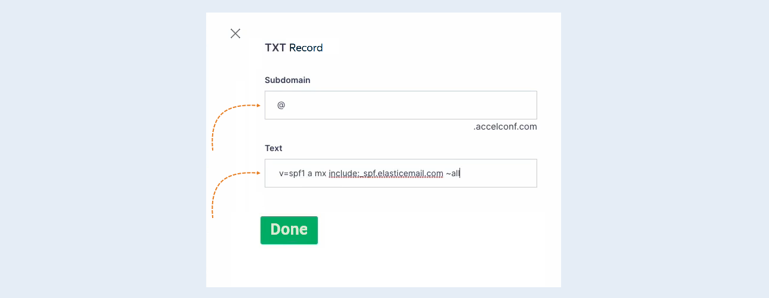Image resolution: width=769 pixels, height=298 pixels.
Task: Focus the Subdomain input field
Action: pyautogui.click(x=401, y=105)
